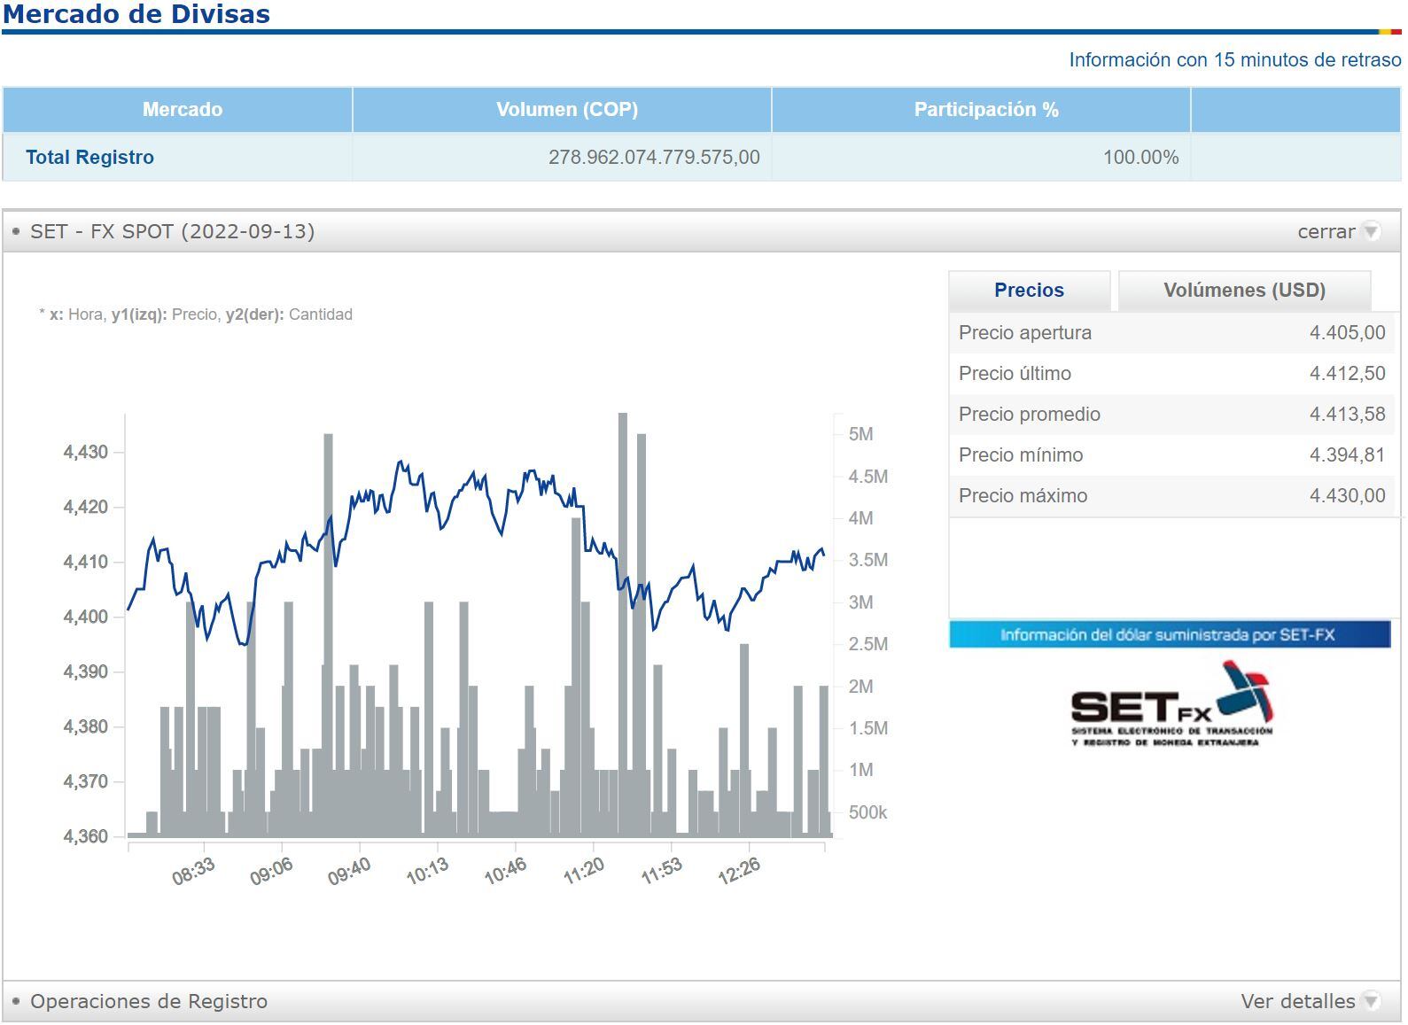
Task: Switch to the Volúmenes (USD) tab
Action: coord(1244,291)
